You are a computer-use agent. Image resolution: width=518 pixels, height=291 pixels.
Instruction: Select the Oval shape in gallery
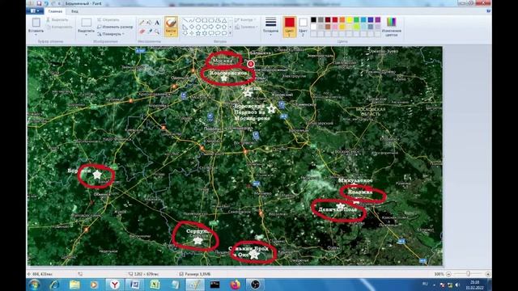point(198,20)
